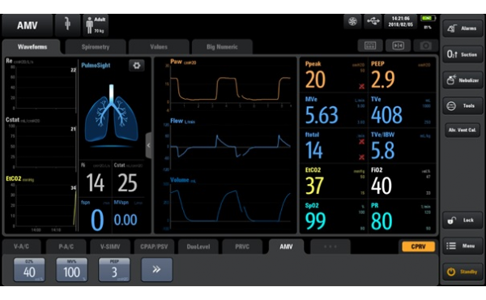
Task: Click the ftotal value 14
Action: pos(314,151)
